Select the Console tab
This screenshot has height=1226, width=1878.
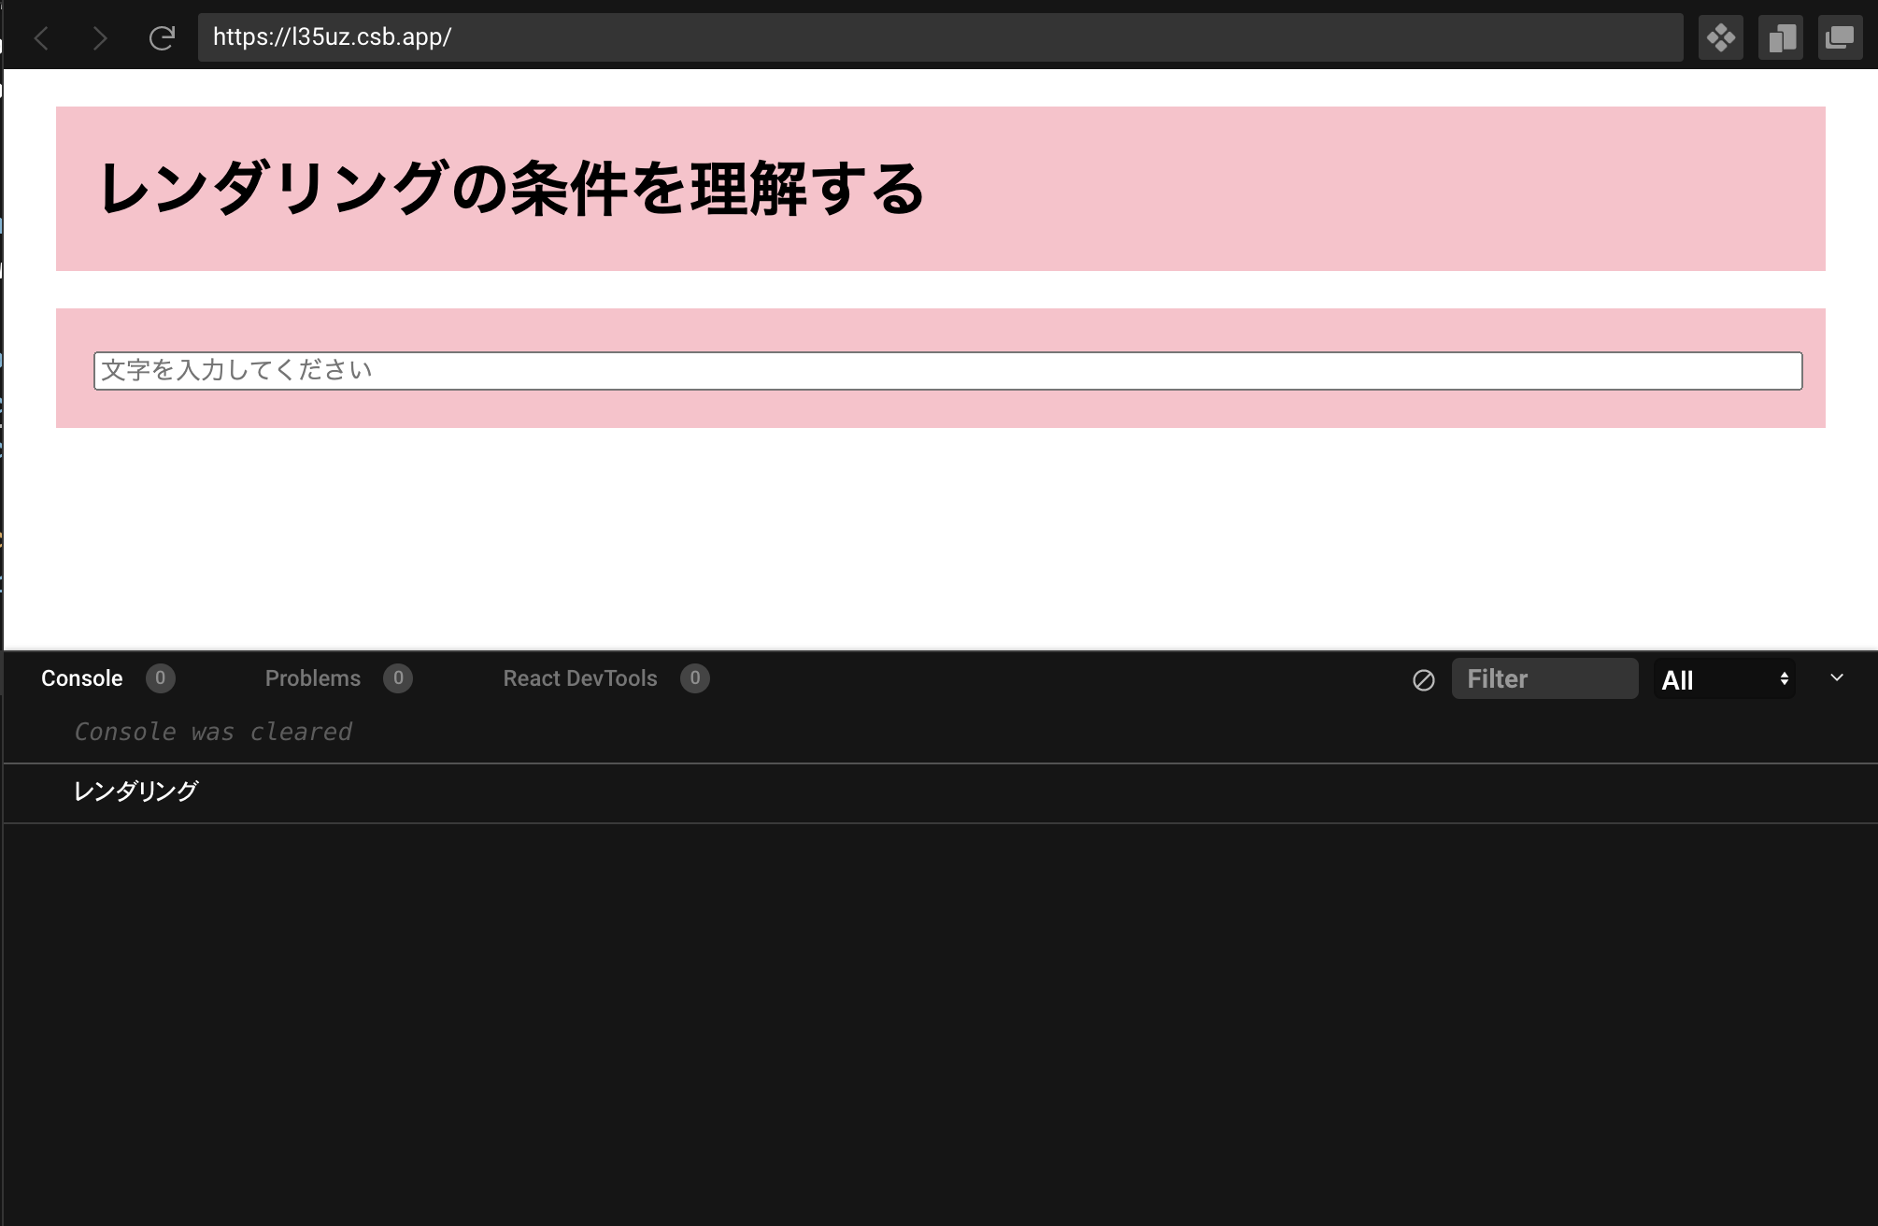click(x=80, y=678)
